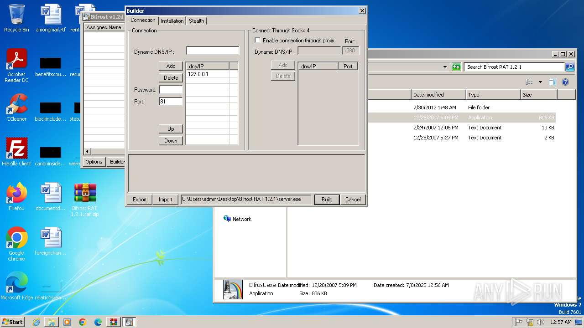The width and height of the screenshot is (584, 328).
Task: Open Explorer address bar dropdown arrow
Action: click(445, 67)
